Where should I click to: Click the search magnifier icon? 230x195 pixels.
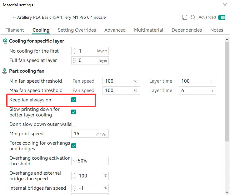193,18
